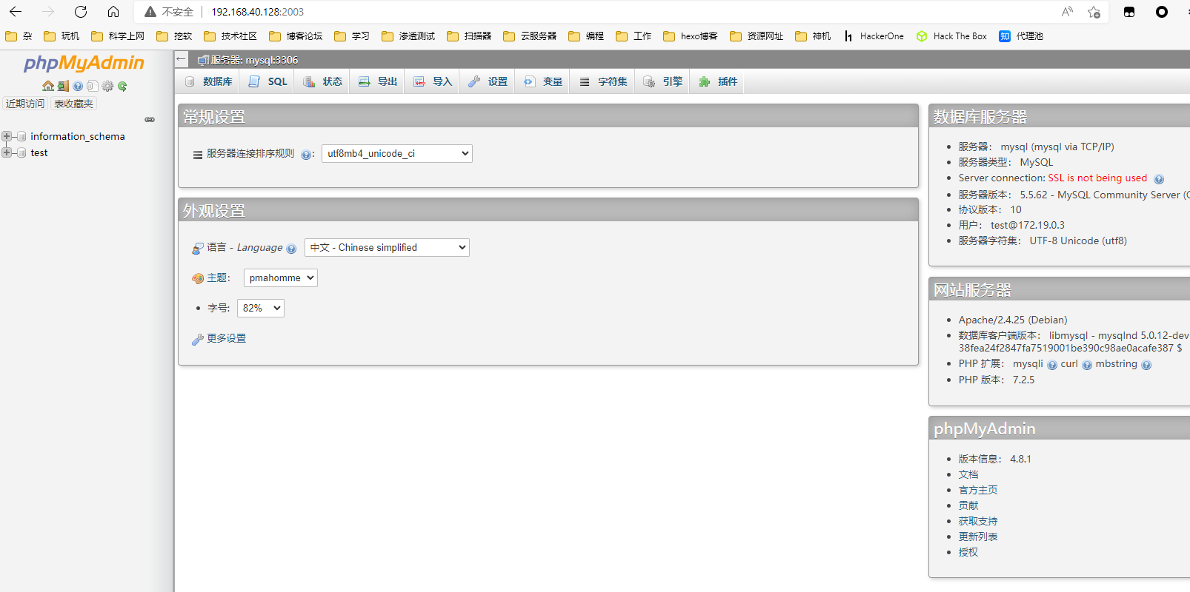The width and height of the screenshot is (1190, 592).
Task: Open Hack The Box bookmark
Action: (951, 36)
